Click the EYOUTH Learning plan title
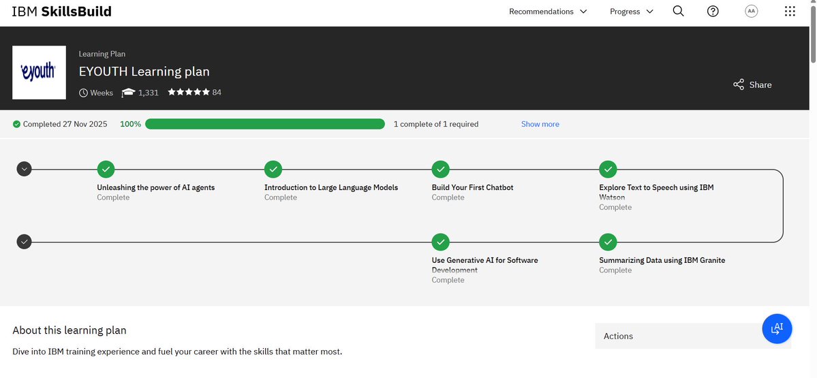 tap(144, 72)
